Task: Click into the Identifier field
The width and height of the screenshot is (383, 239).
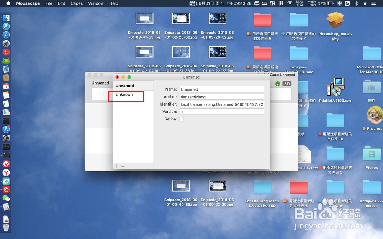Action: (221, 104)
